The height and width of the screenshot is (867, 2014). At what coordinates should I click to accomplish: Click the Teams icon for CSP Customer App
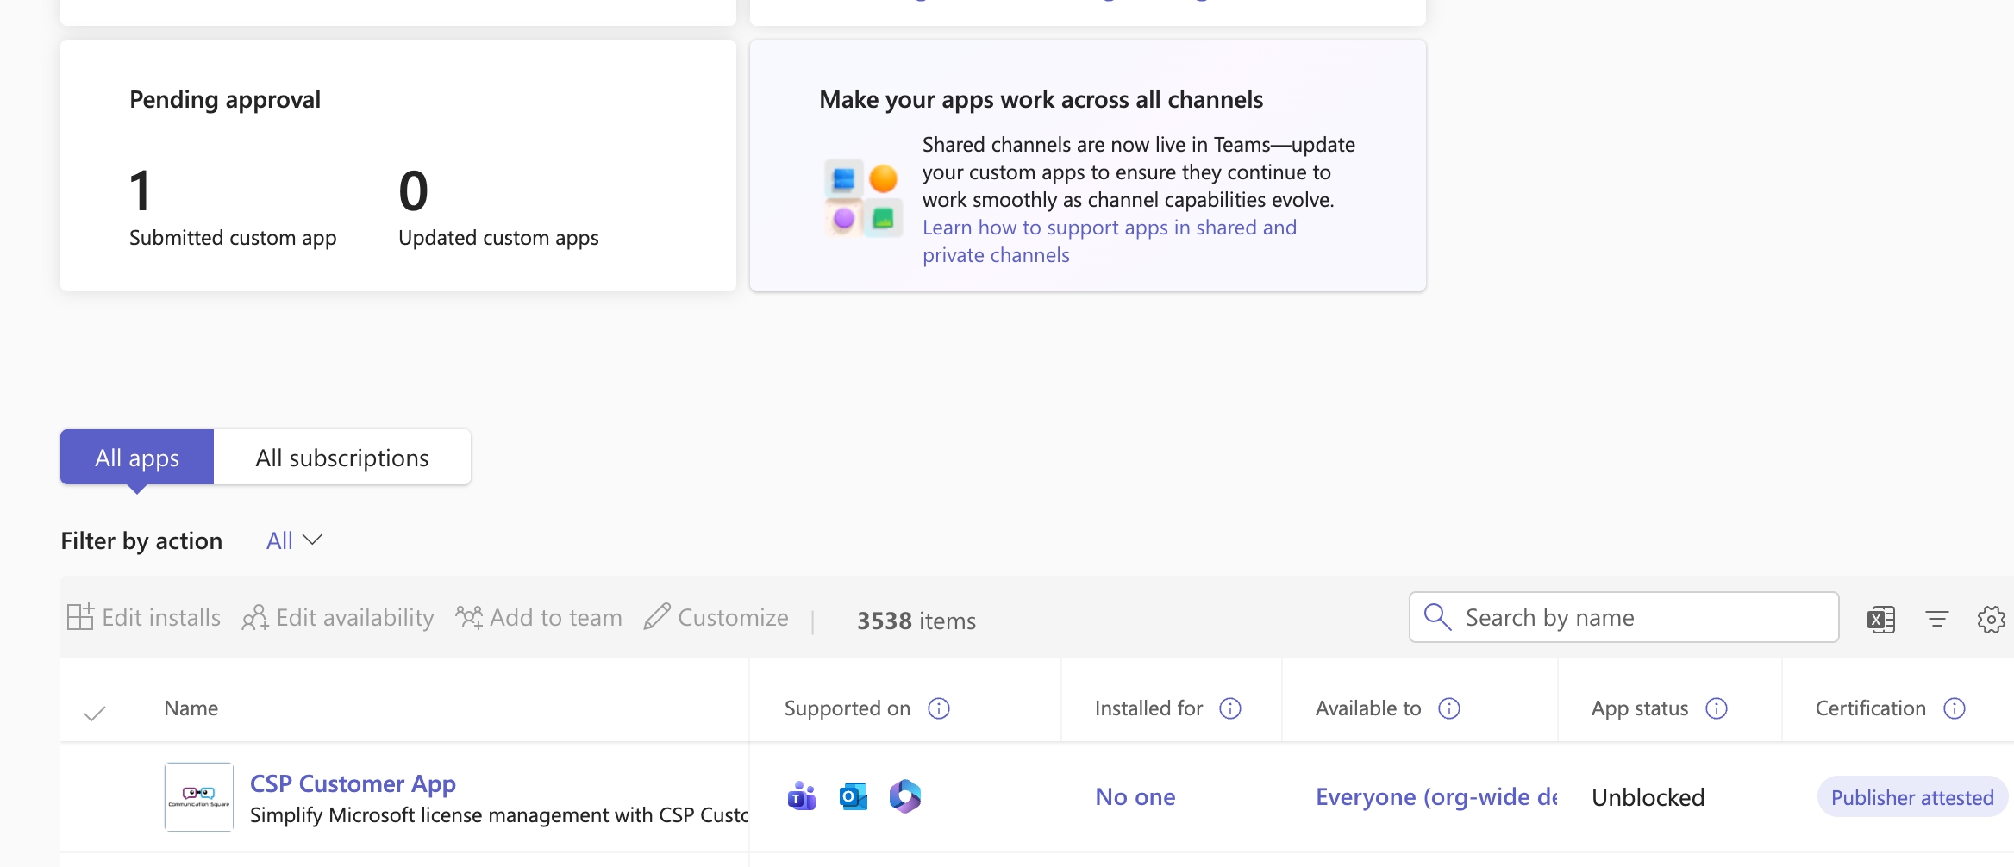click(x=802, y=796)
